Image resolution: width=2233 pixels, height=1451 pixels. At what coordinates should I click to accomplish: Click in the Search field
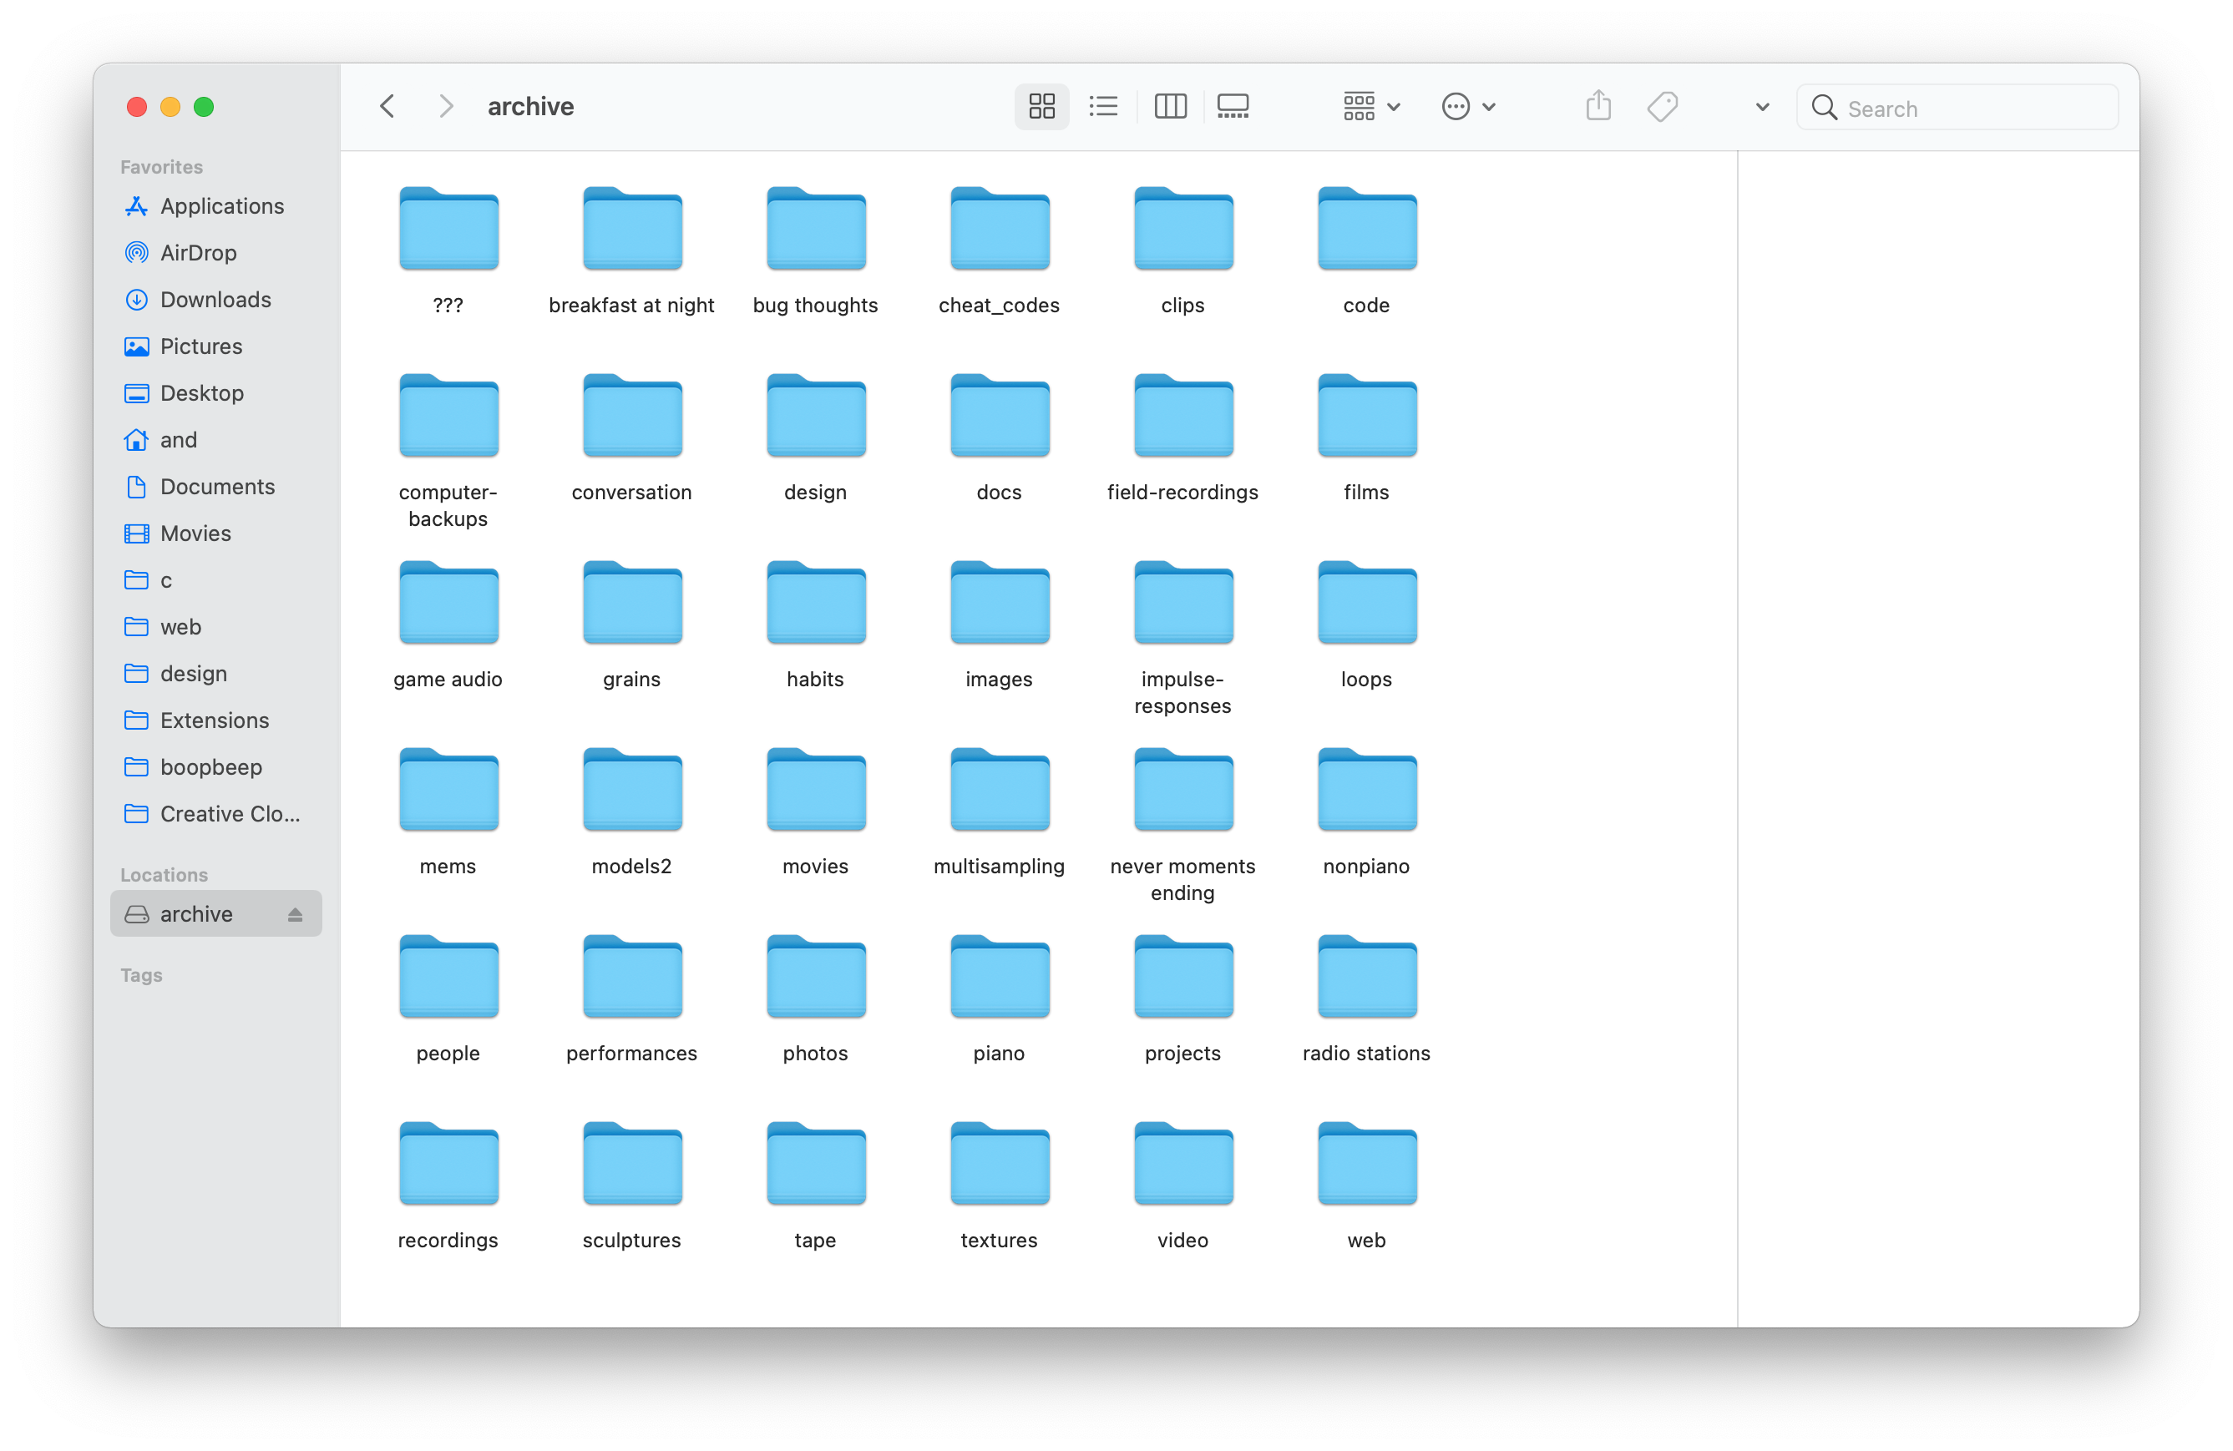coord(1970,109)
